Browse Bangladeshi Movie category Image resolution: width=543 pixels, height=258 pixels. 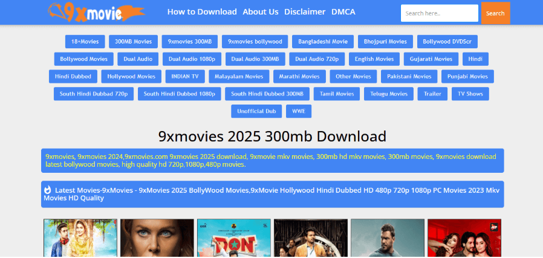(323, 42)
